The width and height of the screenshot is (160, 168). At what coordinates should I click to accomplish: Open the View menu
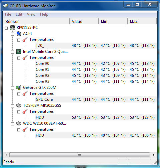[31, 14]
